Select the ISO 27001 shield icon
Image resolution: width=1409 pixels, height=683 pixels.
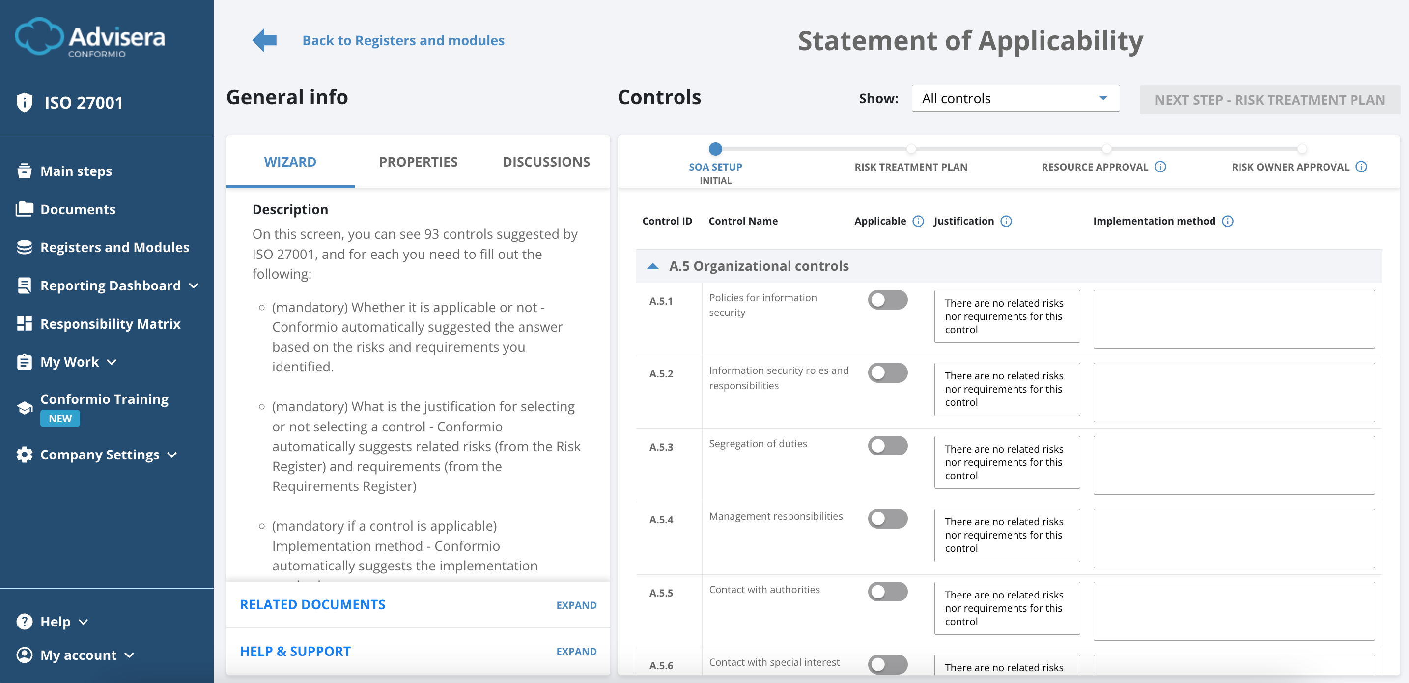(24, 102)
